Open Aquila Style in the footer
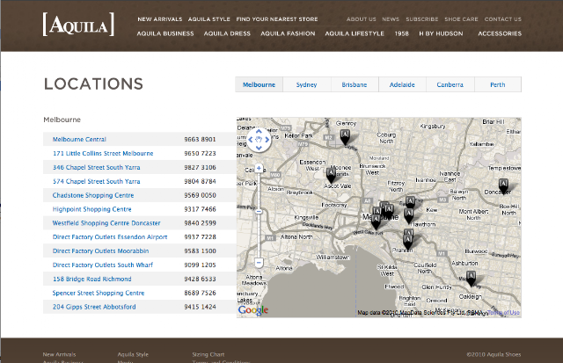 (x=133, y=354)
